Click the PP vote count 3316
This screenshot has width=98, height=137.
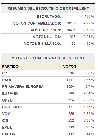[70, 73]
